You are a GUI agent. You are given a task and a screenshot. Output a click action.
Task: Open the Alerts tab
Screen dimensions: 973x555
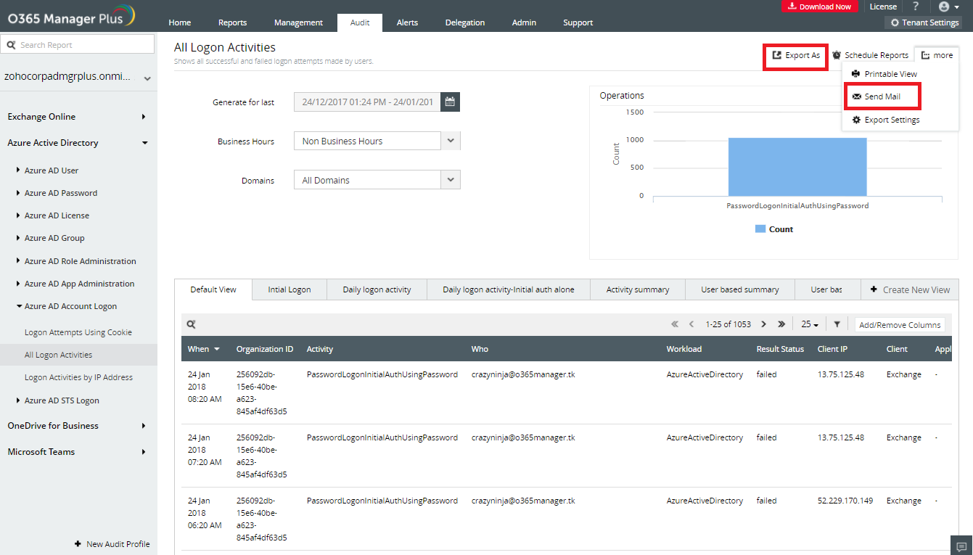point(407,22)
